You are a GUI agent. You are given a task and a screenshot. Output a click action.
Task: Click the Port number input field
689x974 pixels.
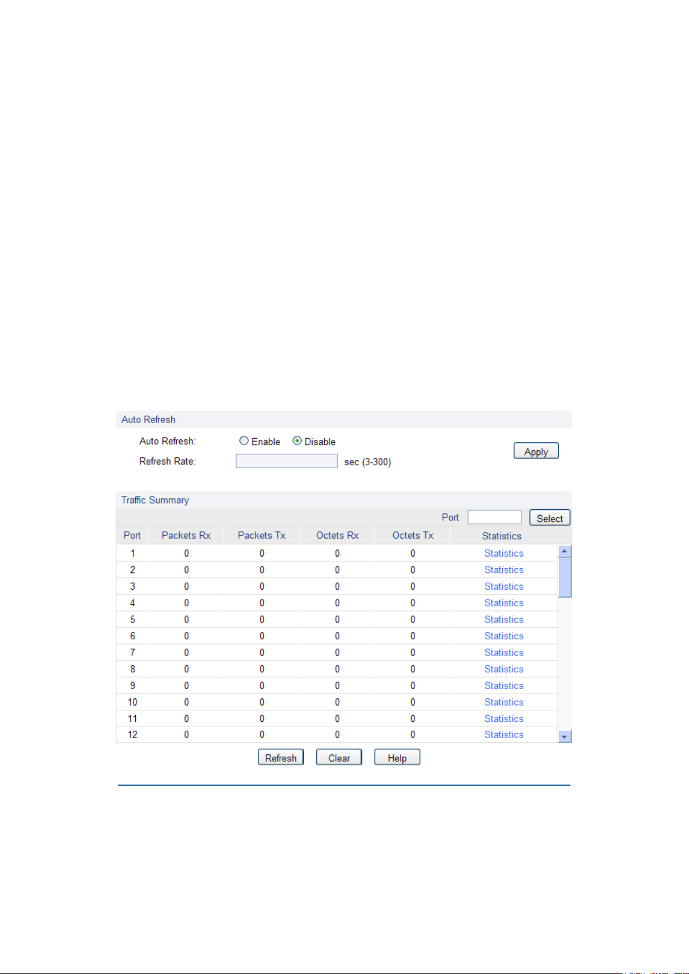[494, 517]
